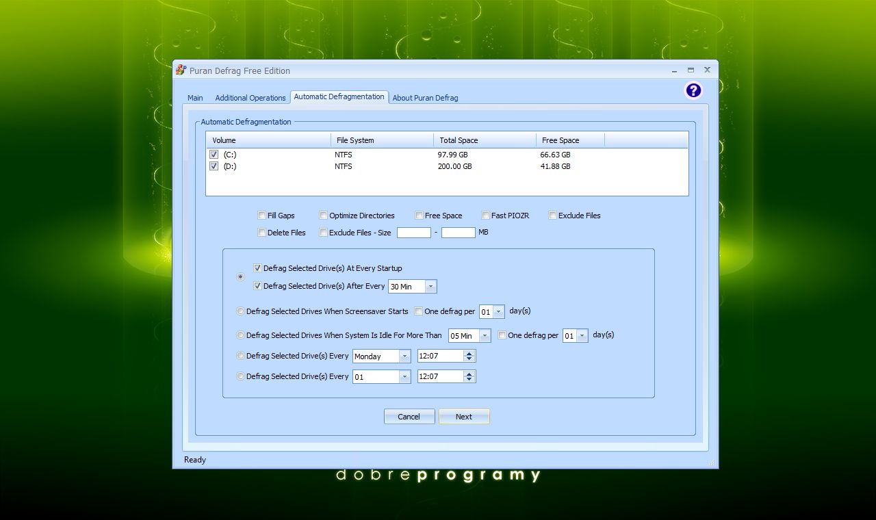The image size is (876, 520).
Task: Open the 30 Min interval dropdown
Action: (430, 287)
